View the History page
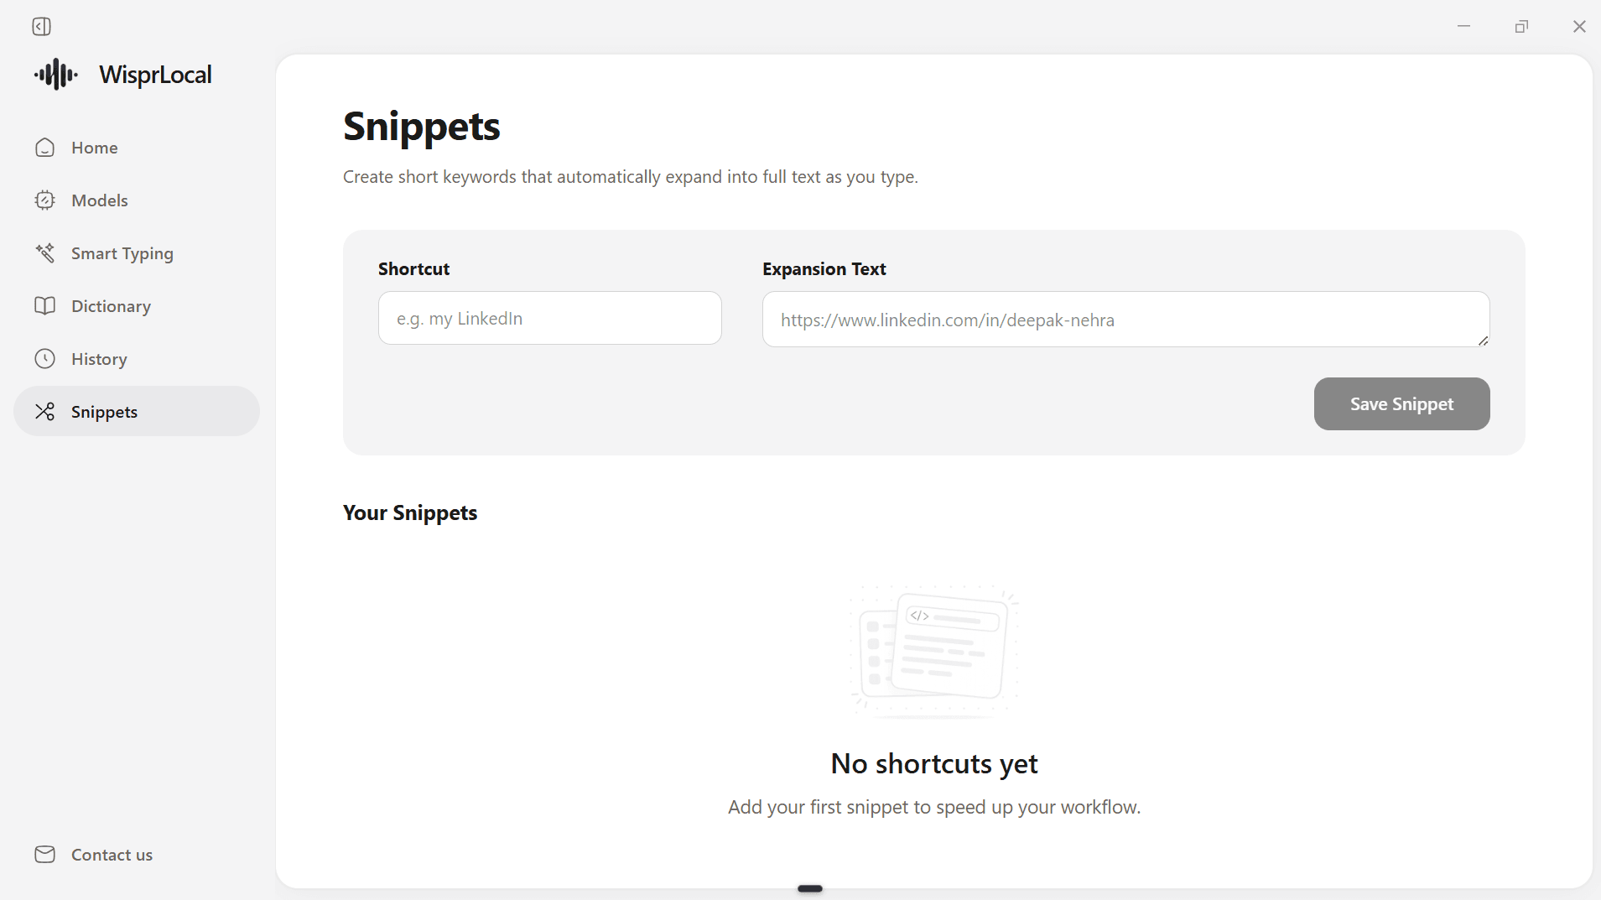This screenshot has width=1601, height=900. pyautogui.click(x=137, y=359)
